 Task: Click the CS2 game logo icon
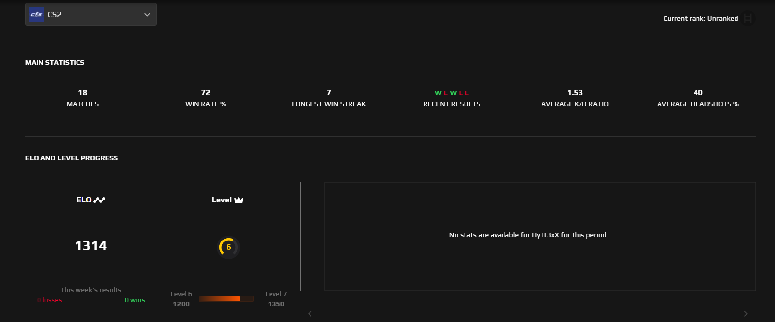[x=37, y=14]
